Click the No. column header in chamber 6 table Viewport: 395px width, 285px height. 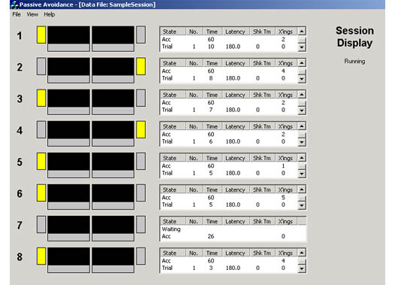[194, 189]
